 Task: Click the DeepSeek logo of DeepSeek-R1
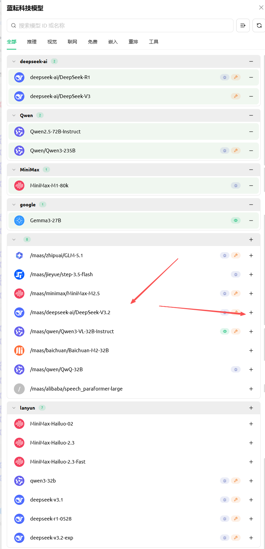pyautogui.click(x=19, y=77)
